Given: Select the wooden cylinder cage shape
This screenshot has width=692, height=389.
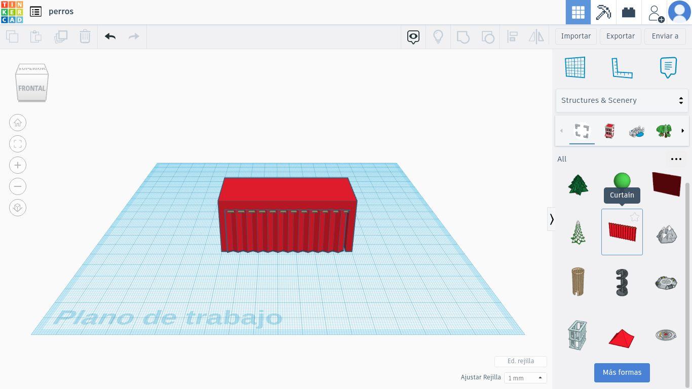Looking at the screenshot, I should tap(578, 282).
